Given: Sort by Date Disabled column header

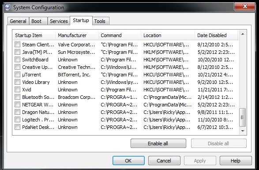Looking at the screenshot, I should coord(216,35).
